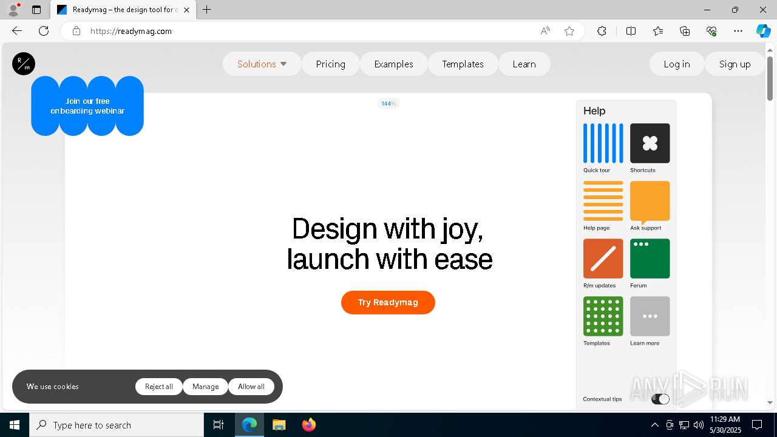Image resolution: width=777 pixels, height=437 pixels.
Task: Manage cookie preferences
Action: (x=205, y=387)
